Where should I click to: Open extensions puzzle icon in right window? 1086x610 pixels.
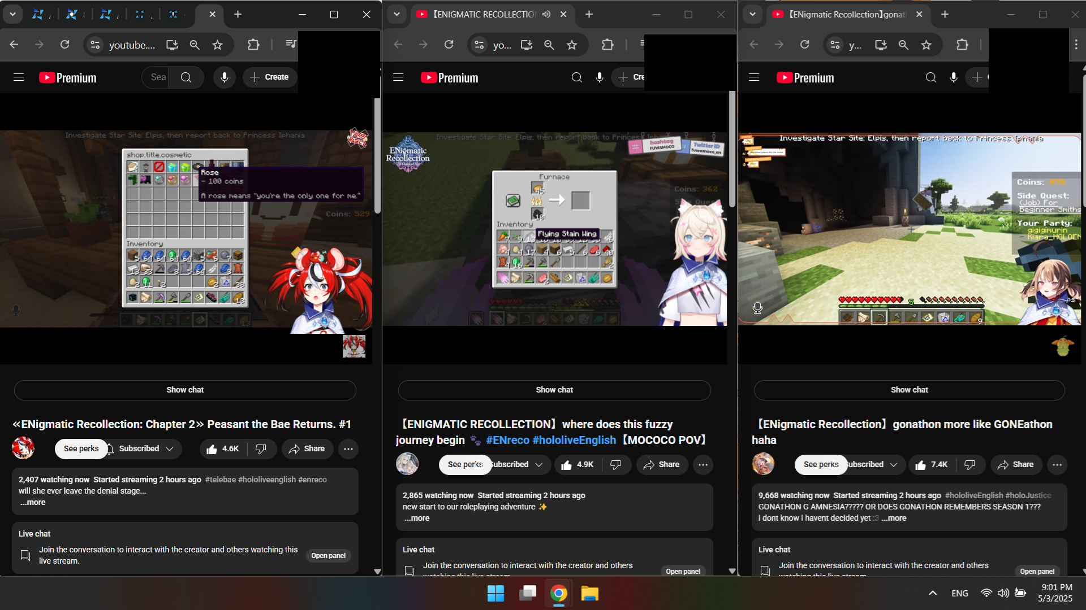[x=962, y=45]
